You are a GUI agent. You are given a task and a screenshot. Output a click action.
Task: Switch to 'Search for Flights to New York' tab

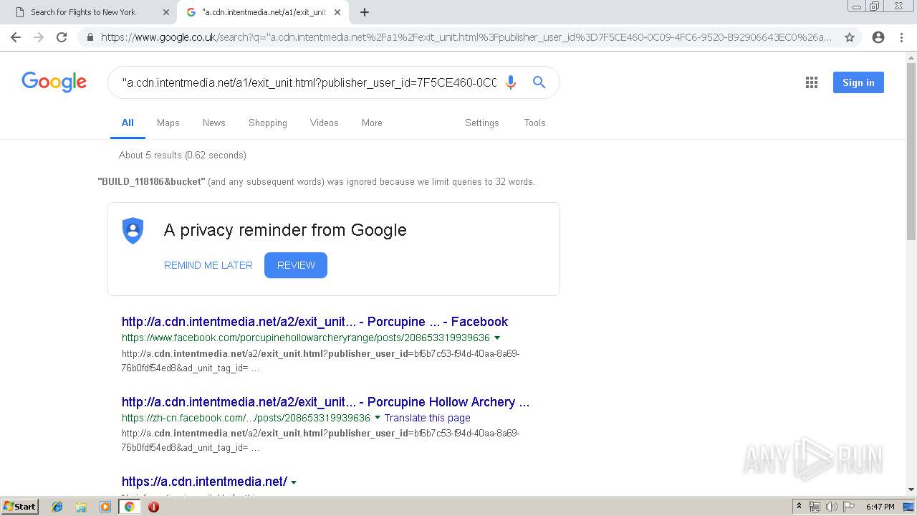pyautogui.click(x=82, y=12)
